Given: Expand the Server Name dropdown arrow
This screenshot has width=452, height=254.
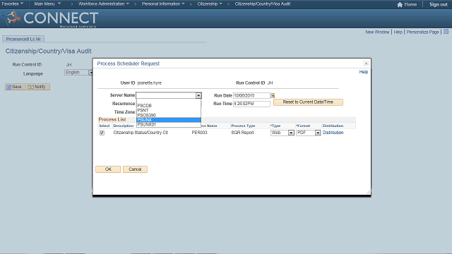Looking at the screenshot, I should 198,95.
